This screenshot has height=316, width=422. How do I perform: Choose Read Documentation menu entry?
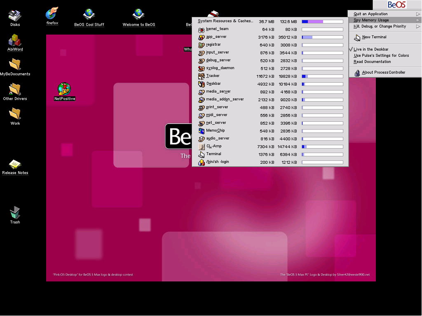point(385,62)
